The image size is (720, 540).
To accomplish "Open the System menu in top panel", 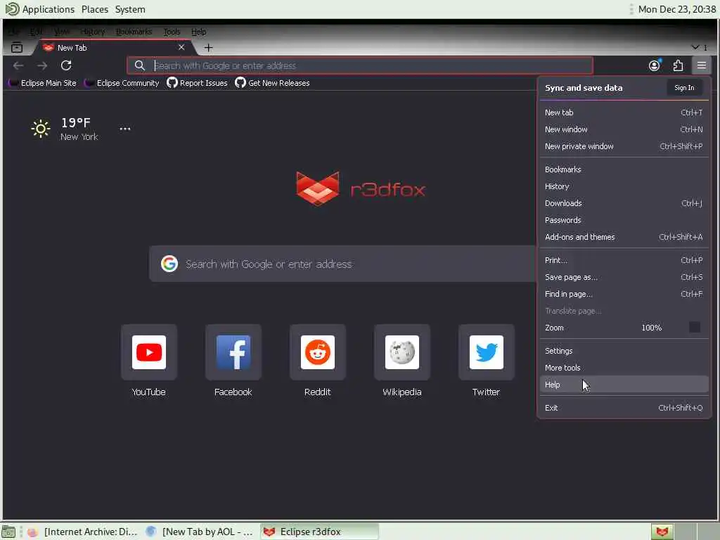I will pyautogui.click(x=130, y=9).
